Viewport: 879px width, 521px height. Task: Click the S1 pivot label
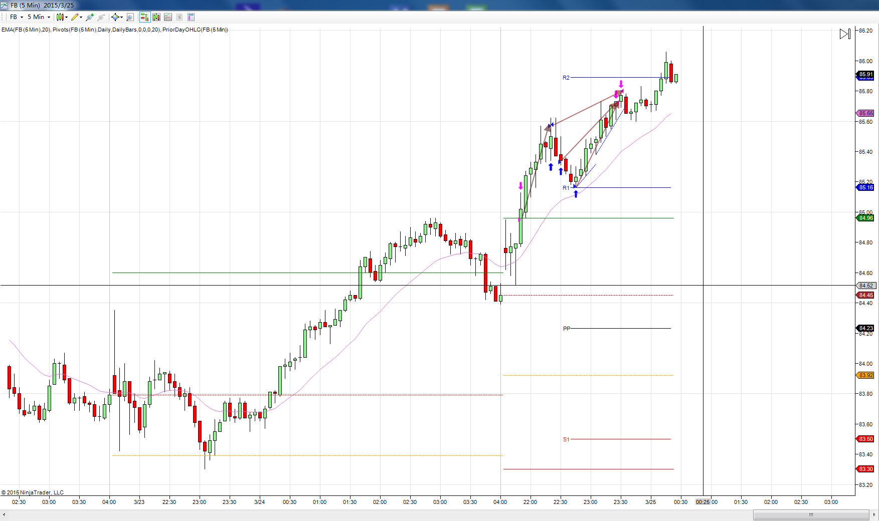tap(566, 439)
